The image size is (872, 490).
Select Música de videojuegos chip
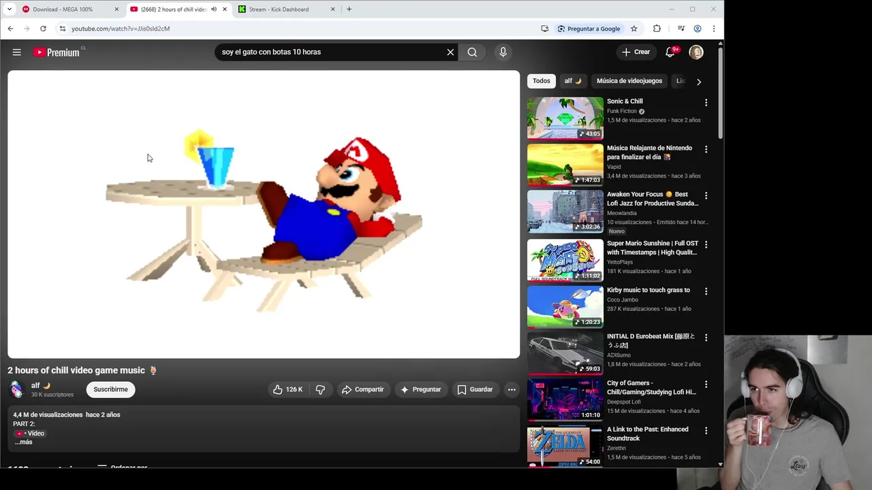(629, 81)
